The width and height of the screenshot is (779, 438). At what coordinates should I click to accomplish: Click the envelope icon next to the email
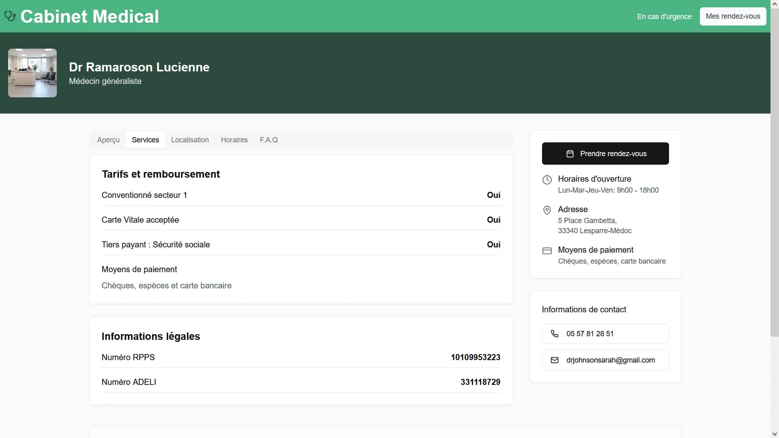555,360
